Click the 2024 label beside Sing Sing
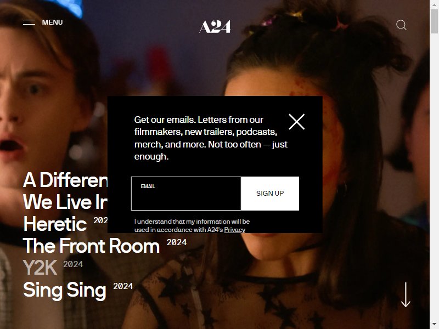 click(x=123, y=286)
